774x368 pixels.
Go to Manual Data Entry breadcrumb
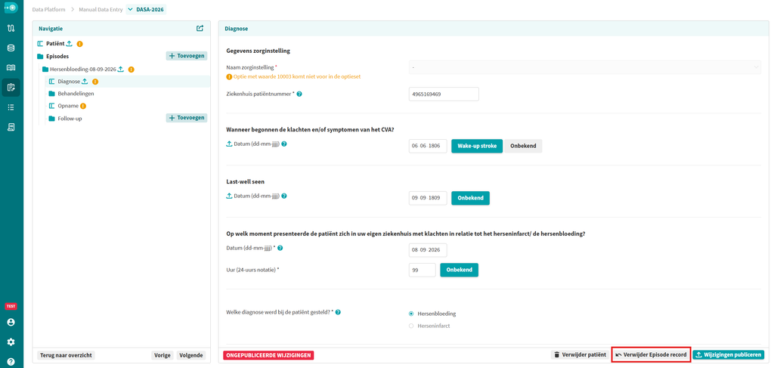pyautogui.click(x=101, y=9)
